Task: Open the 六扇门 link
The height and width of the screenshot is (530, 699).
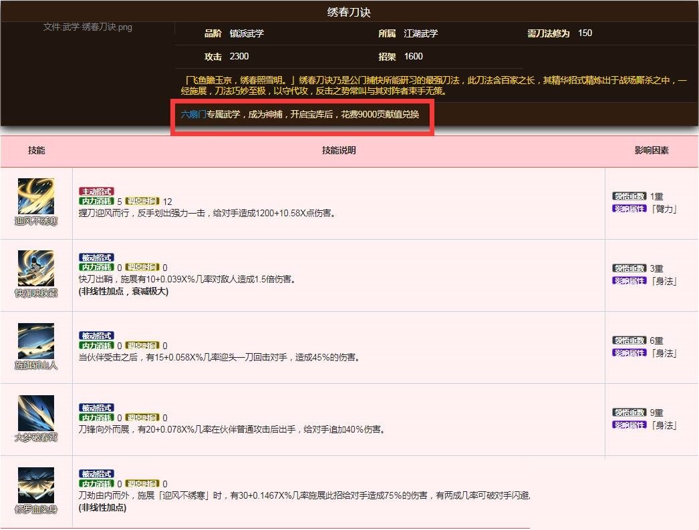Action: coord(193,114)
